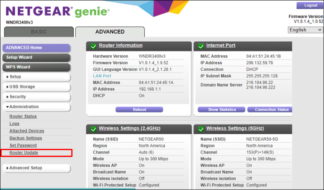Click the Firmware Version text at top right
The image size is (324, 190).
pyautogui.click(x=306, y=16)
